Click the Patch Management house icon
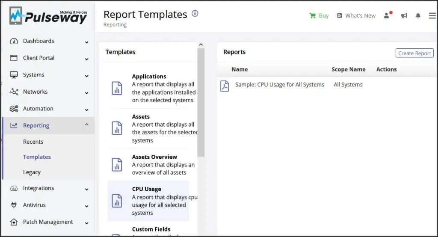This screenshot has width=438, height=237. (14, 222)
